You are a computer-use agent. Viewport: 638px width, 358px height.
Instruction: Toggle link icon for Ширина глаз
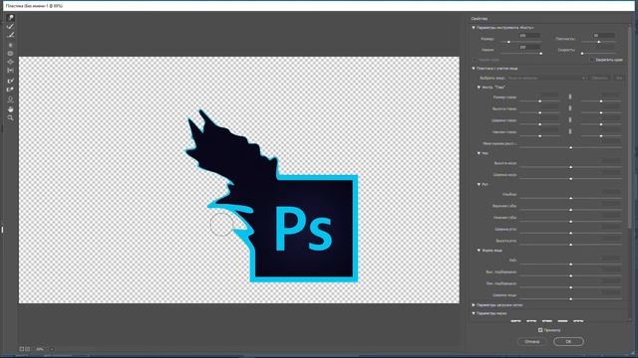tap(570, 119)
